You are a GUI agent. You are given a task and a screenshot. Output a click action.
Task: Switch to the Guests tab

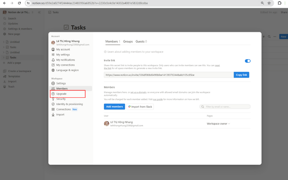141,41
